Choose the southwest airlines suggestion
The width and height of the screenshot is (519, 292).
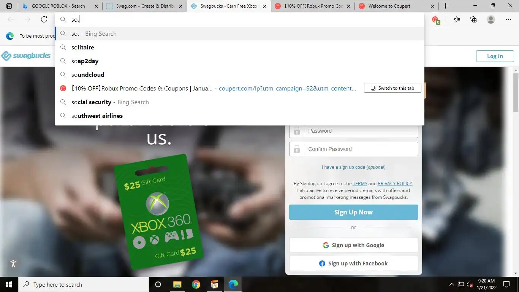[x=239, y=116]
